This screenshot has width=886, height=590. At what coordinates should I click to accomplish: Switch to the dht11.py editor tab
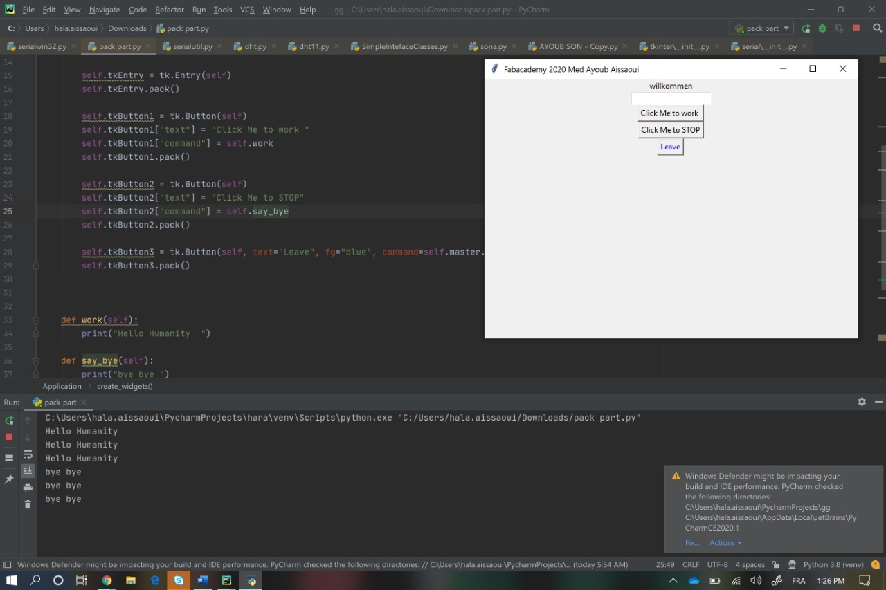point(313,46)
